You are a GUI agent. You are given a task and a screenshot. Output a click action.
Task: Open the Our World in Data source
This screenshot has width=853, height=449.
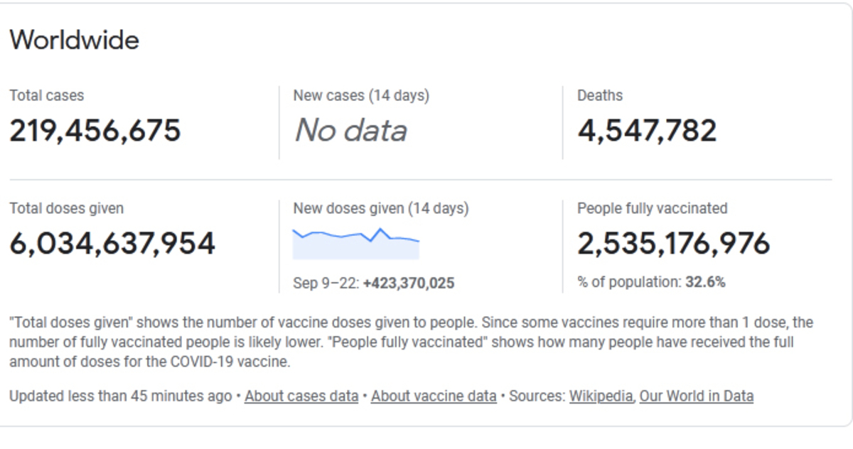(x=696, y=396)
